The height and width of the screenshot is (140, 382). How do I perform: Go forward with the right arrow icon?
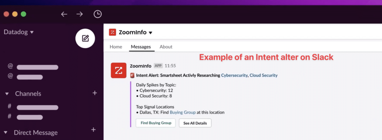[79, 14]
